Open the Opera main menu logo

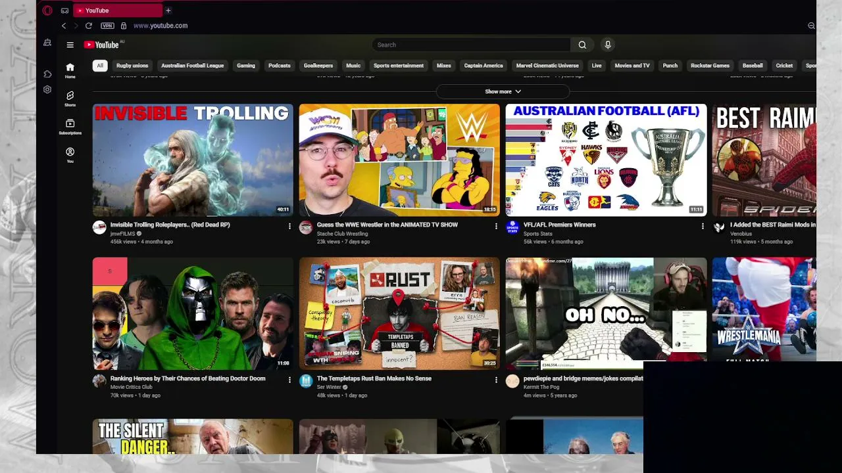click(47, 11)
